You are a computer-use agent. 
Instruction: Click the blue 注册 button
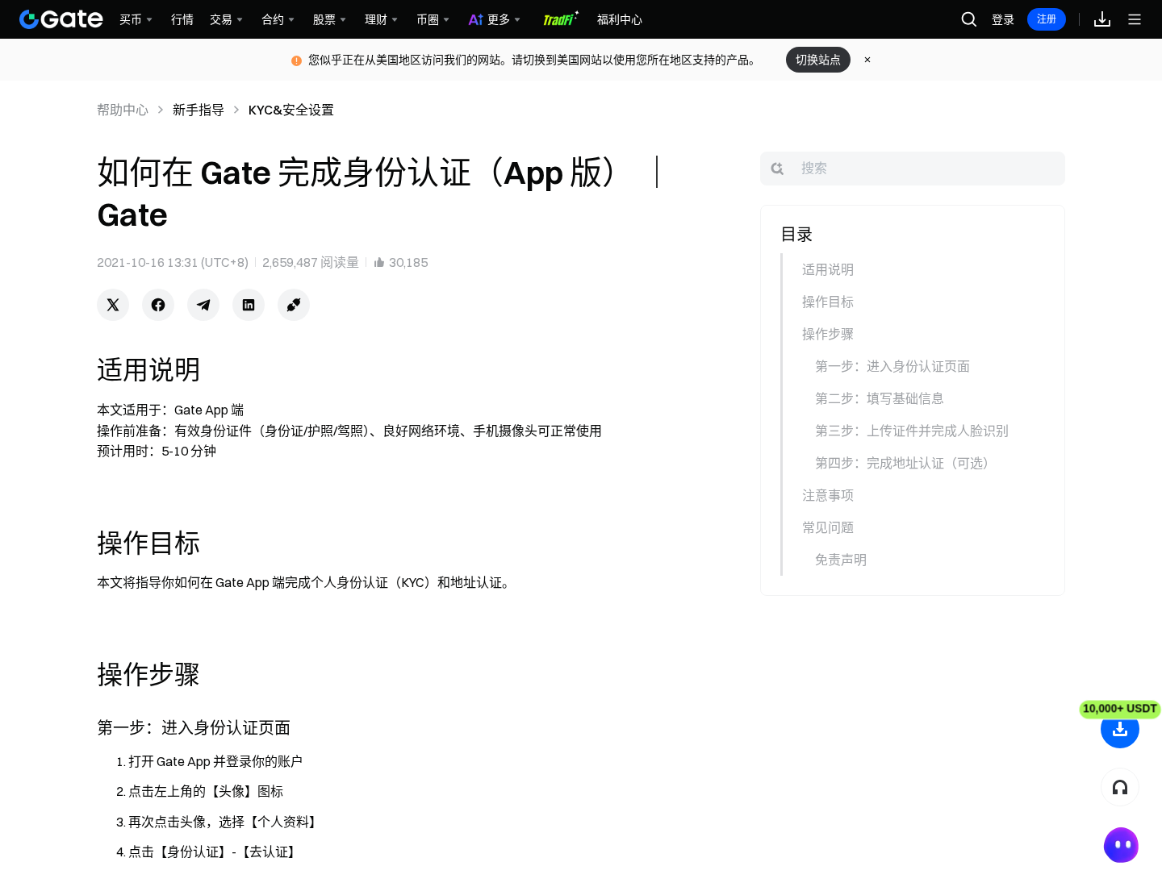(x=1047, y=19)
